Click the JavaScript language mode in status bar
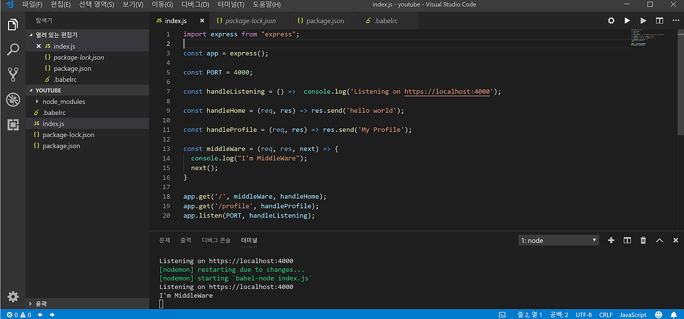The image size is (684, 319). pyautogui.click(x=633, y=315)
